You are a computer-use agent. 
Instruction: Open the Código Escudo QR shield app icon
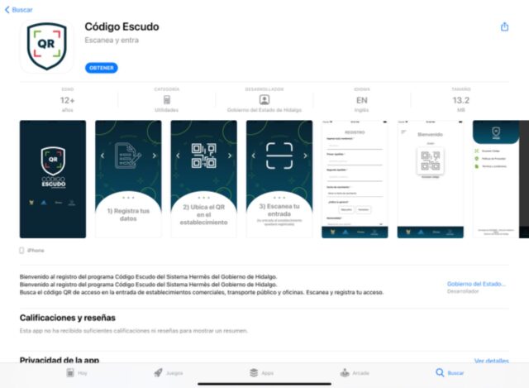click(x=46, y=46)
